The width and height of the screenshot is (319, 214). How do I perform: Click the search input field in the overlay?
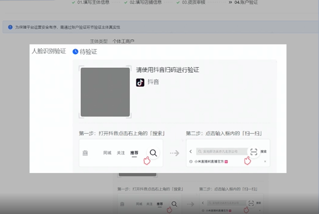222,152
